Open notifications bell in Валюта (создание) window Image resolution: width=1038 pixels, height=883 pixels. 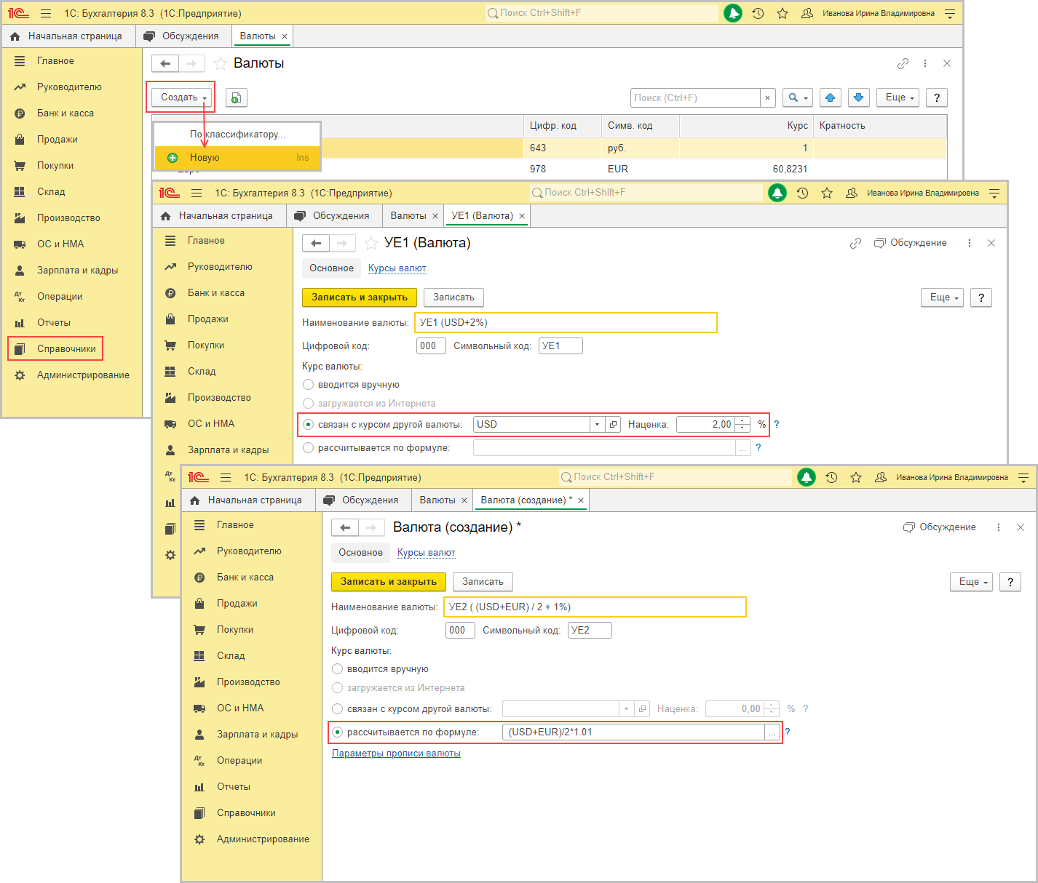pyautogui.click(x=807, y=477)
